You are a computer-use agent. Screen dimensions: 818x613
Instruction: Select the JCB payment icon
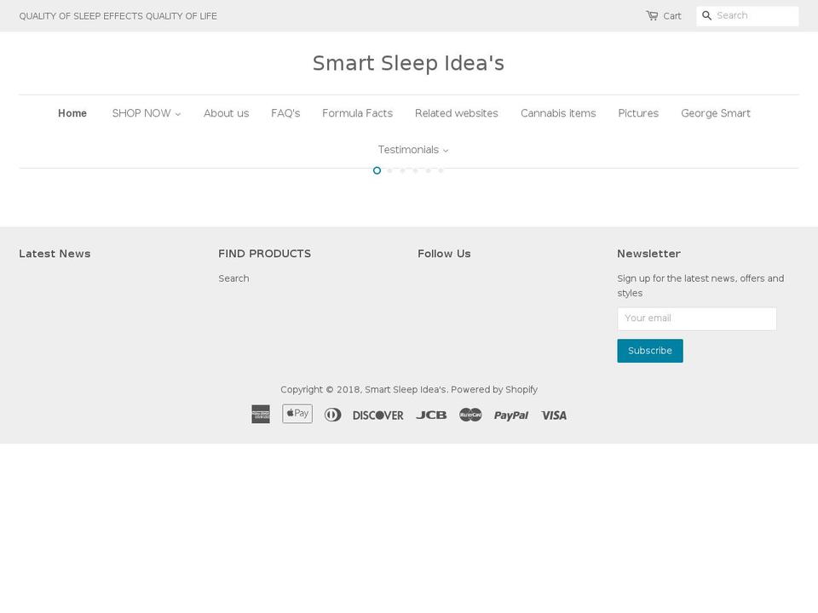pyautogui.click(x=431, y=415)
